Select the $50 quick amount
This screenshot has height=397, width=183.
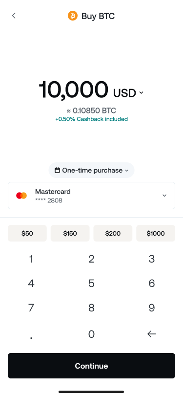pyautogui.click(x=27, y=233)
